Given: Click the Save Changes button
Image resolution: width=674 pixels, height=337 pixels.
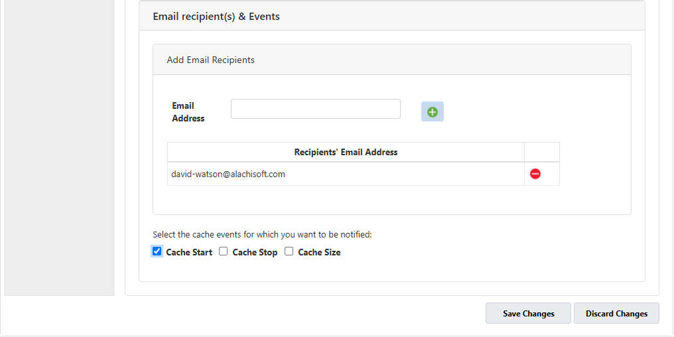Looking at the screenshot, I should 528,313.
